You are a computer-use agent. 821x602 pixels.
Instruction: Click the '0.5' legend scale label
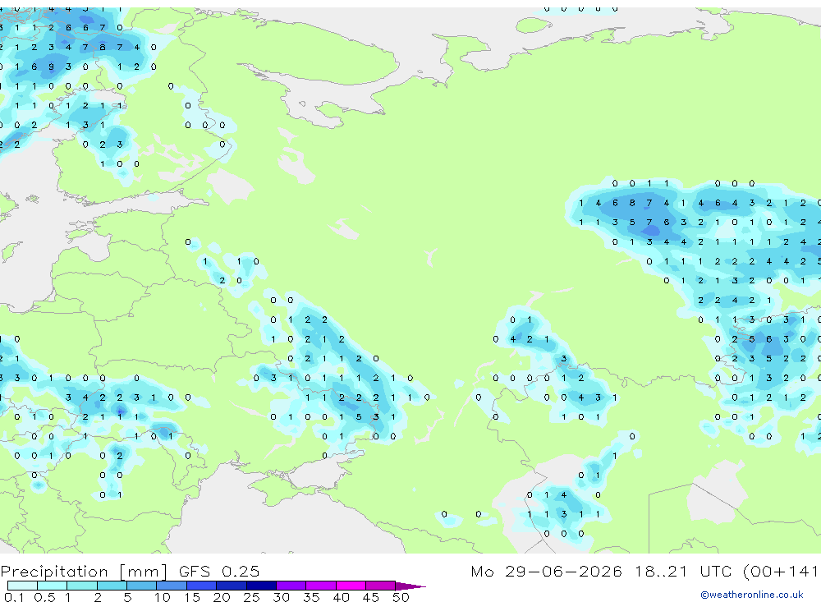pos(44,597)
